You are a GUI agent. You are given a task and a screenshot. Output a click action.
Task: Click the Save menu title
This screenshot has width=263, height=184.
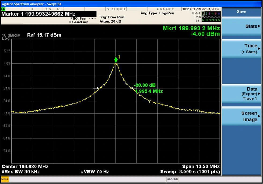coord(242,11)
